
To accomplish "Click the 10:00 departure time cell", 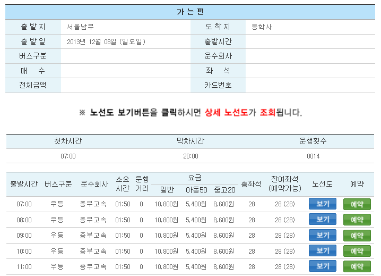I will coord(24,252).
